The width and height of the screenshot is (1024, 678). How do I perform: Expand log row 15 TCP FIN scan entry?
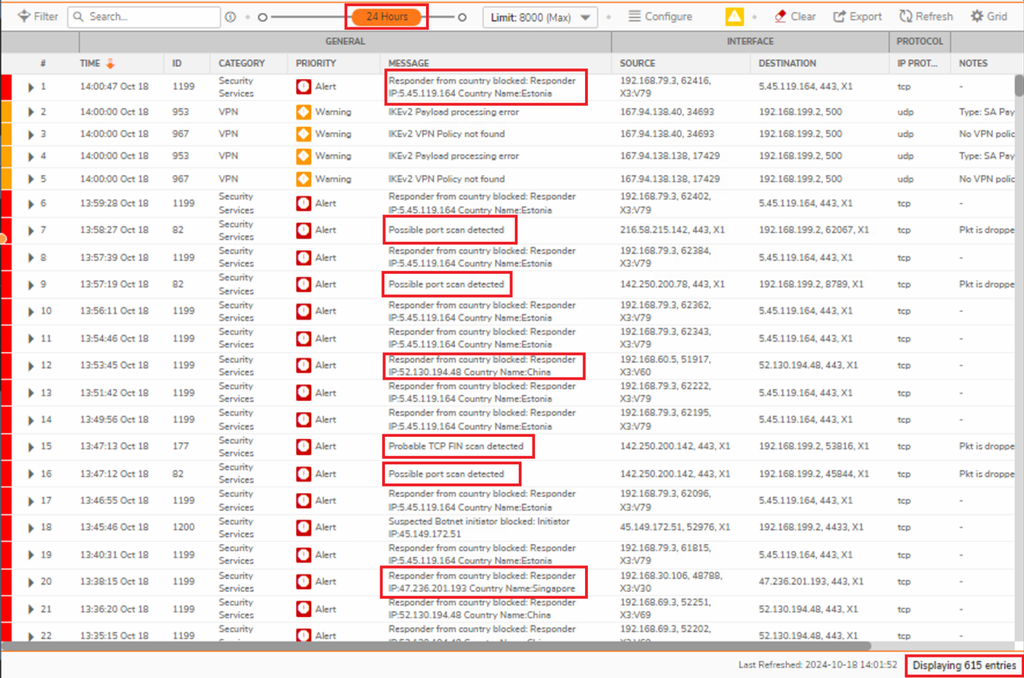point(31,447)
